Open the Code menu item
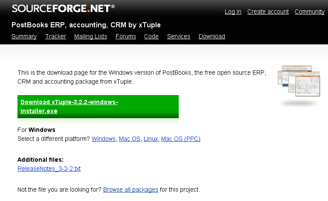The image size is (328, 201). point(151,36)
